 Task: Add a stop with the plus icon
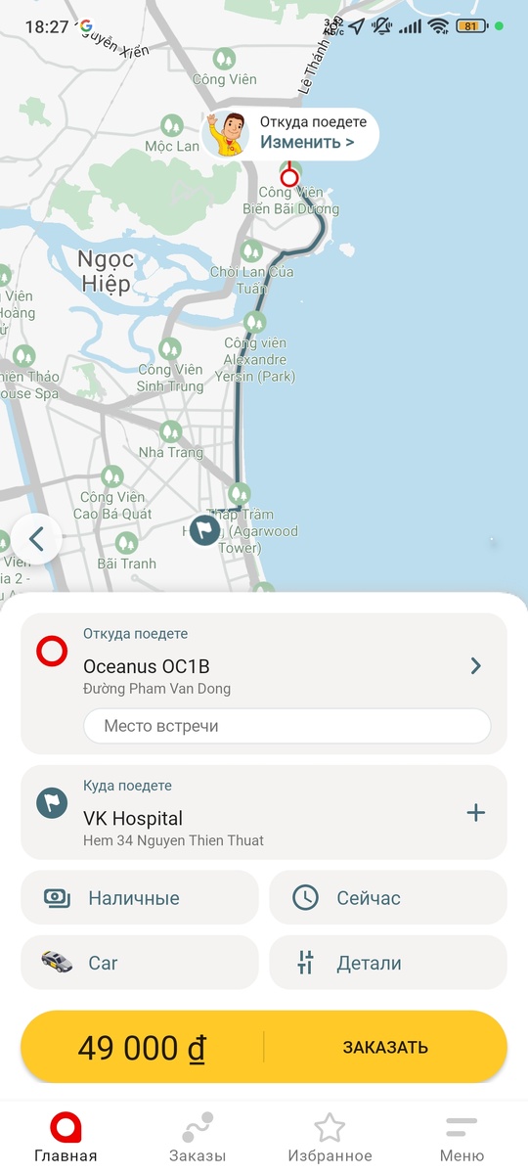476,812
